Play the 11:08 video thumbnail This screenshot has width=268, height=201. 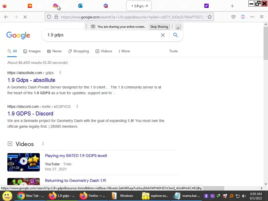24,162
